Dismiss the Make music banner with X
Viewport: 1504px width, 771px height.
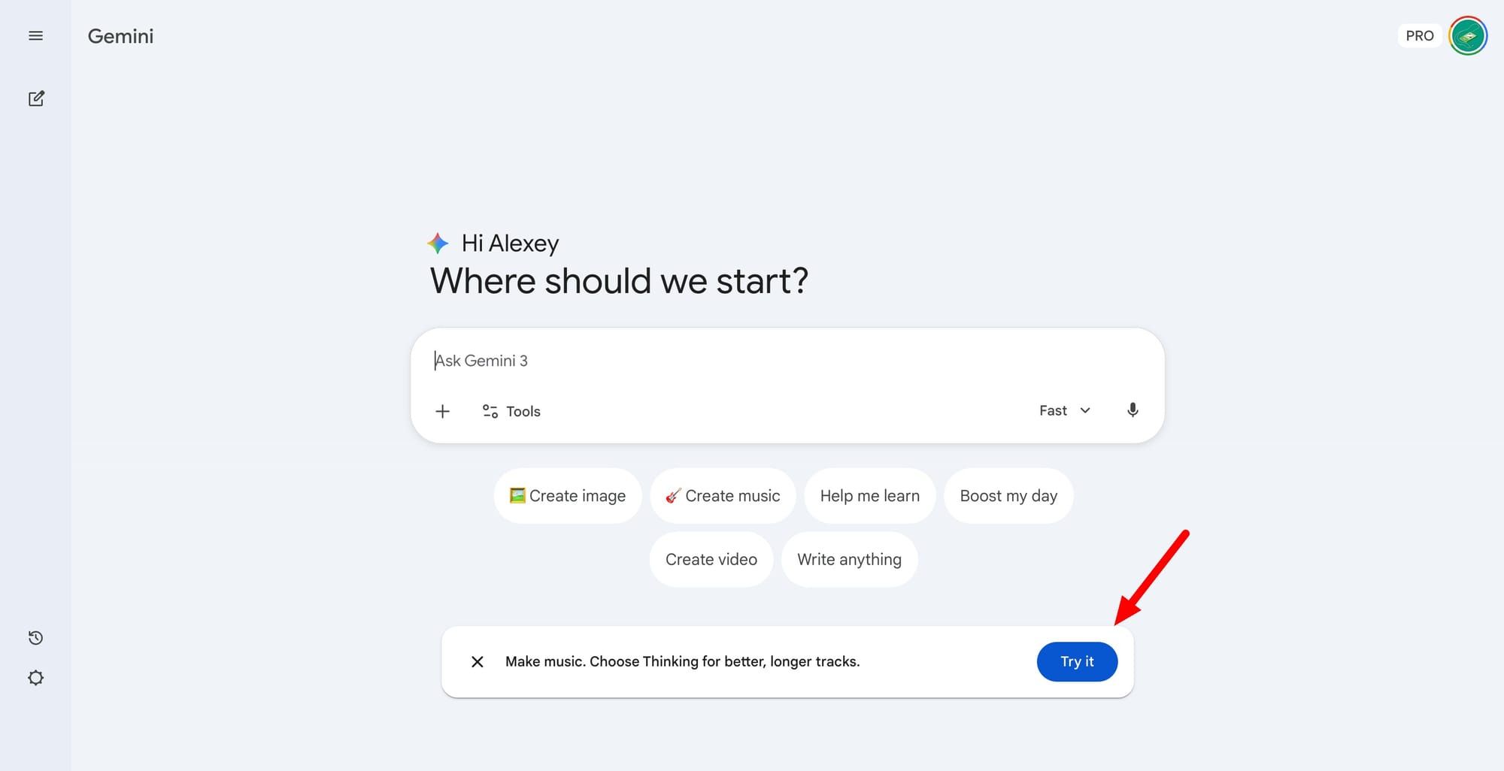478,662
